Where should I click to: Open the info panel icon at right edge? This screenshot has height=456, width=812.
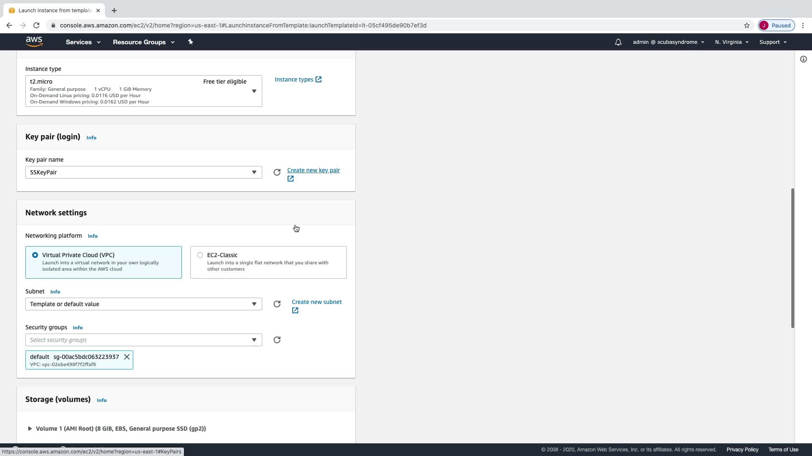click(803, 59)
